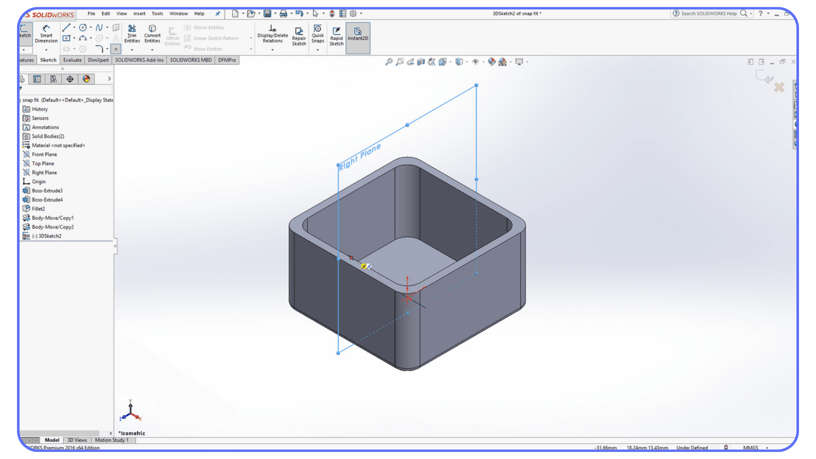Switch to the Motion Study 1 tab

click(x=112, y=440)
